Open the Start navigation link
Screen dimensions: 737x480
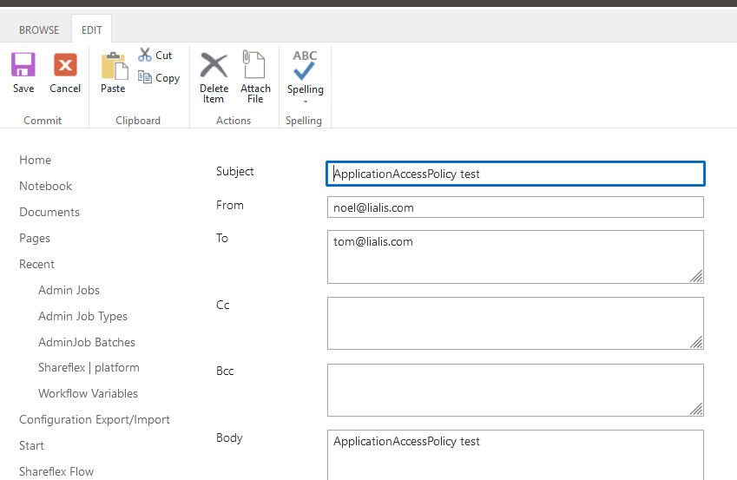point(31,445)
